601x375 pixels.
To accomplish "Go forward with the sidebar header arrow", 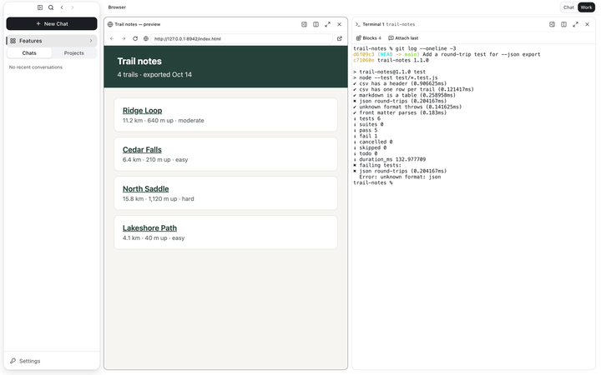I will click(73, 7).
